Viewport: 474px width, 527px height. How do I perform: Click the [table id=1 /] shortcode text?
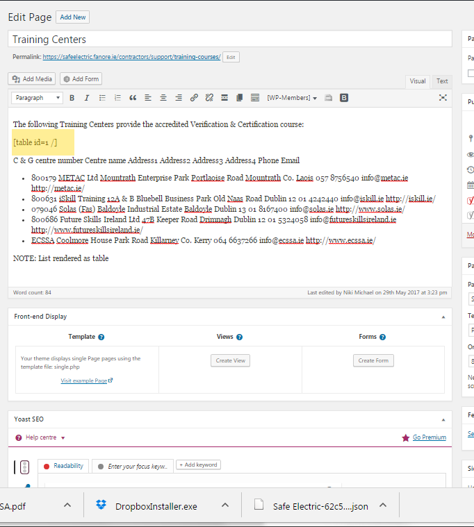pos(35,142)
